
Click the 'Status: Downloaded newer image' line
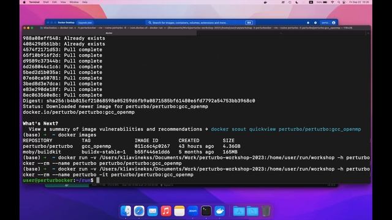(x=115, y=106)
